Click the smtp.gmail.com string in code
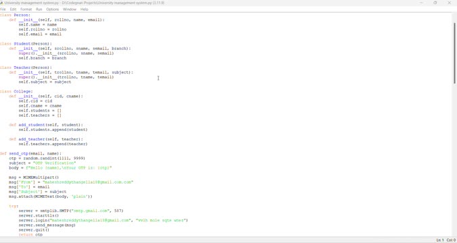This screenshot has height=243, width=457. pyautogui.click(x=91, y=211)
